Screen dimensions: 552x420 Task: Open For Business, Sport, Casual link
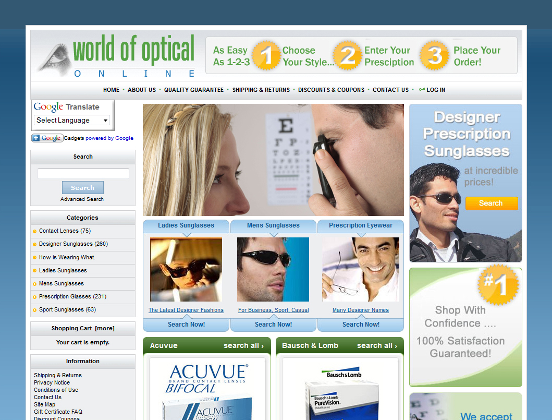pyautogui.click(x=273, y=310)
